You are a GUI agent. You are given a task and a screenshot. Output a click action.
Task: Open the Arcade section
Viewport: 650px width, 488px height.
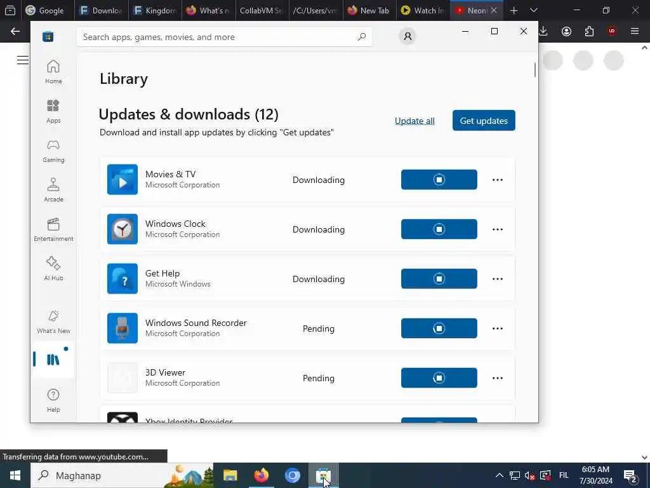tap(53, 190)
